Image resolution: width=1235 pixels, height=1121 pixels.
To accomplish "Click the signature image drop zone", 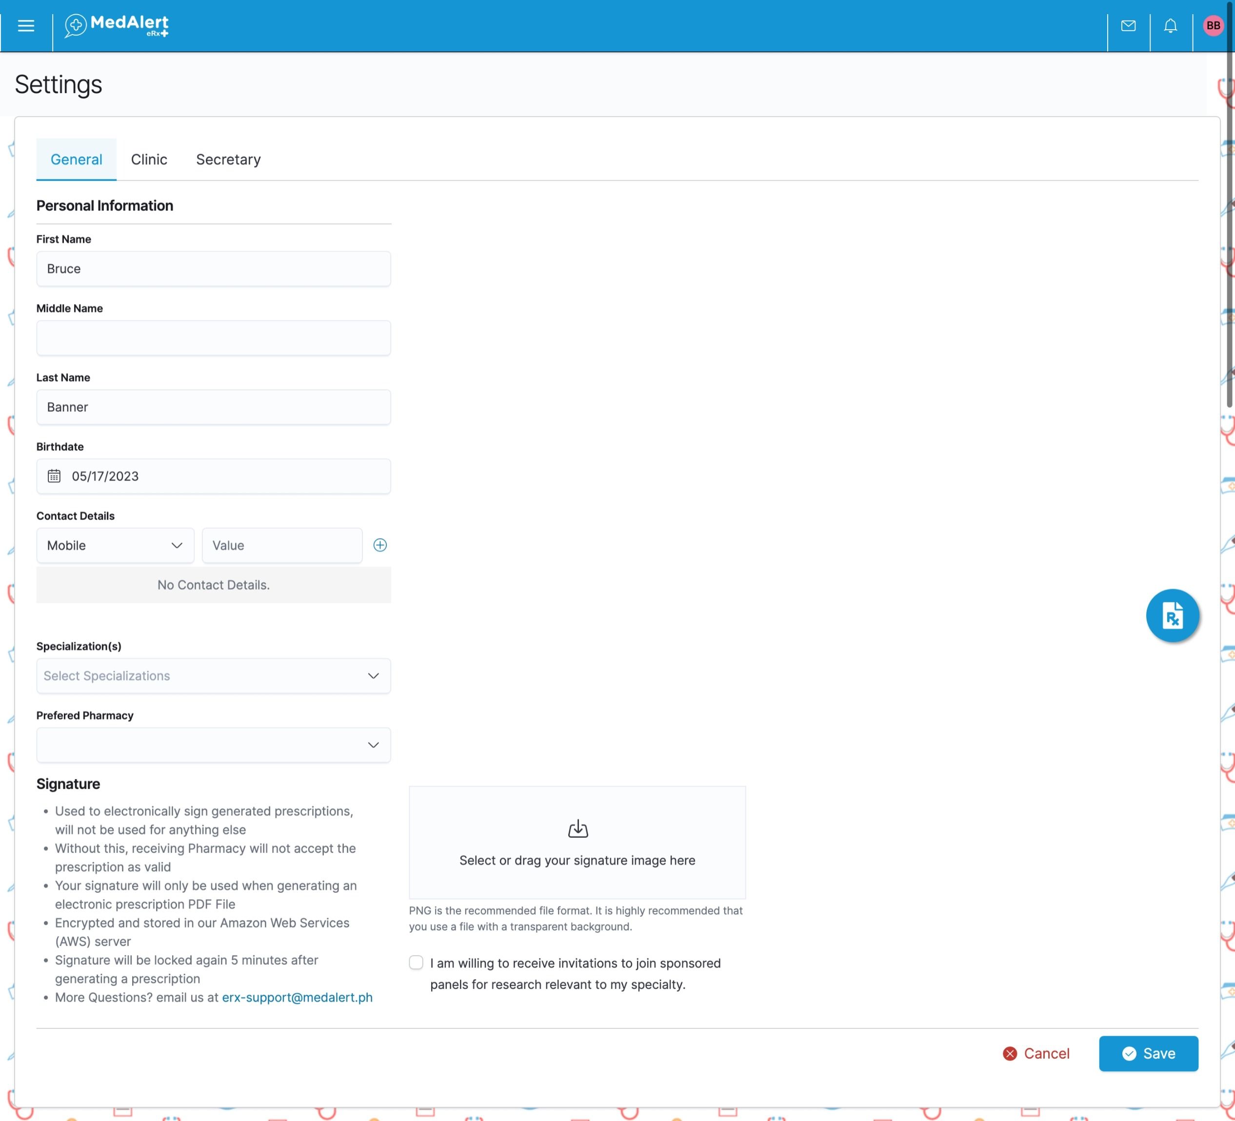I will (x=577, y=842).
